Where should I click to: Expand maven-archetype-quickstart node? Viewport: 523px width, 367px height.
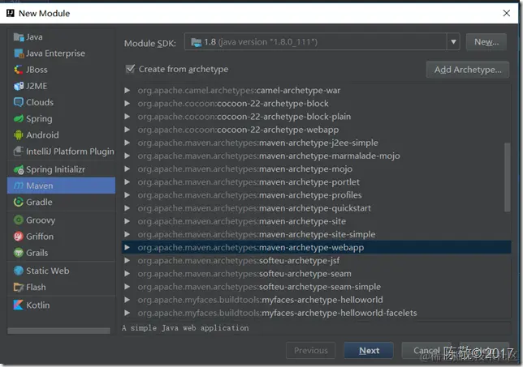[x=127, y=208]
